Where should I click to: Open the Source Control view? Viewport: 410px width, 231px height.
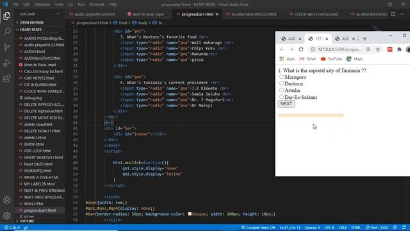[7, 47]
